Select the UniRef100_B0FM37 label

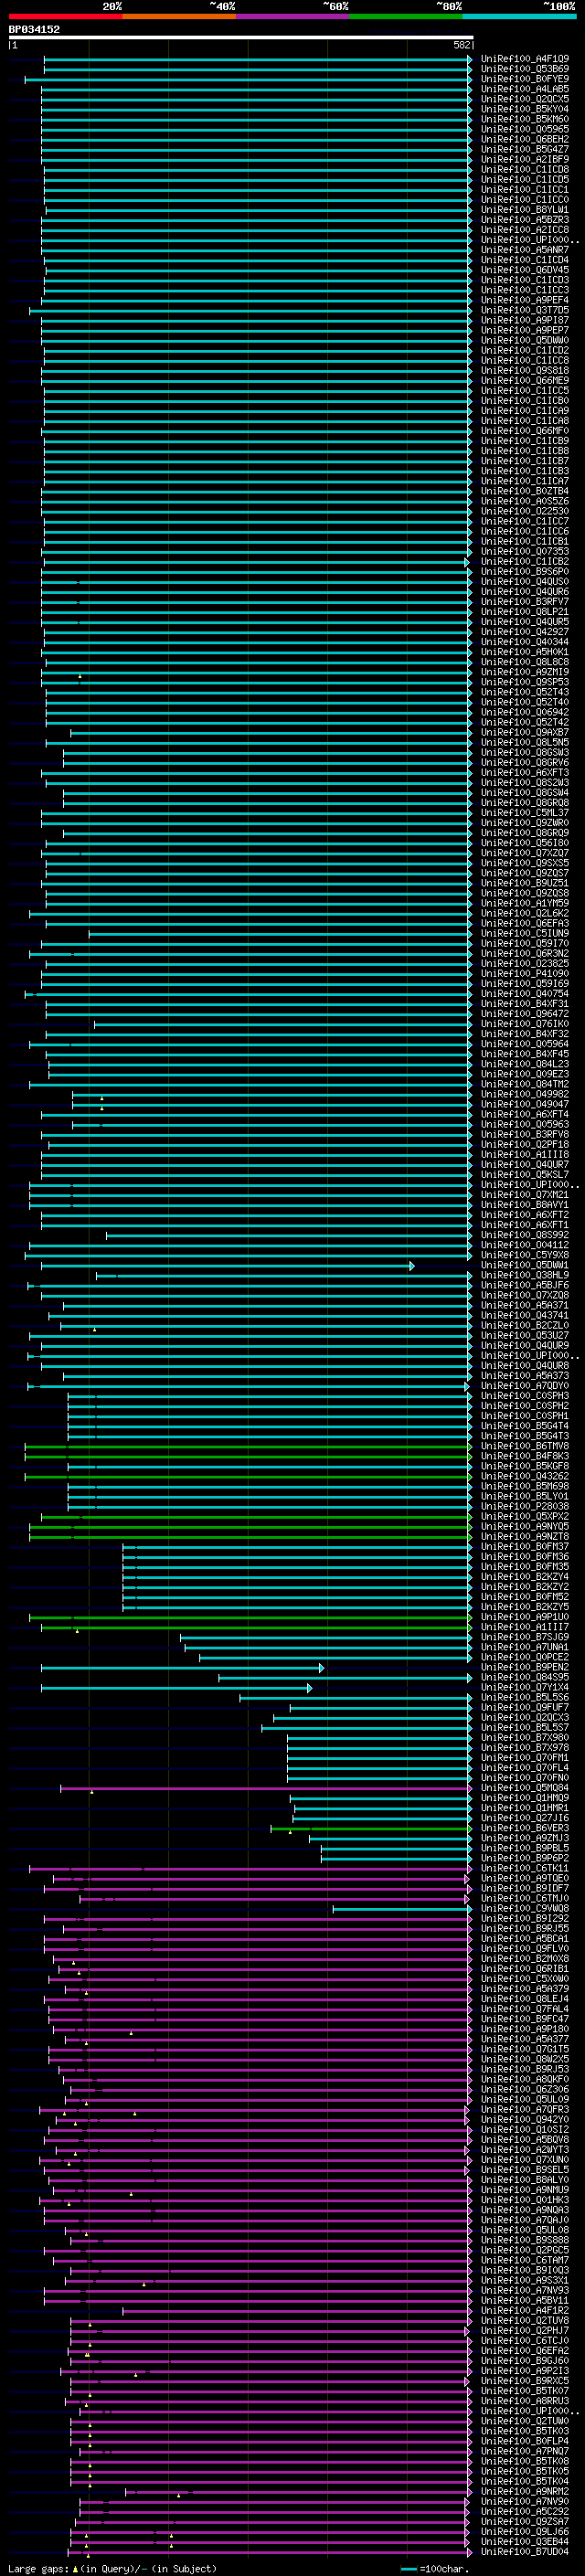(525, 1546)
